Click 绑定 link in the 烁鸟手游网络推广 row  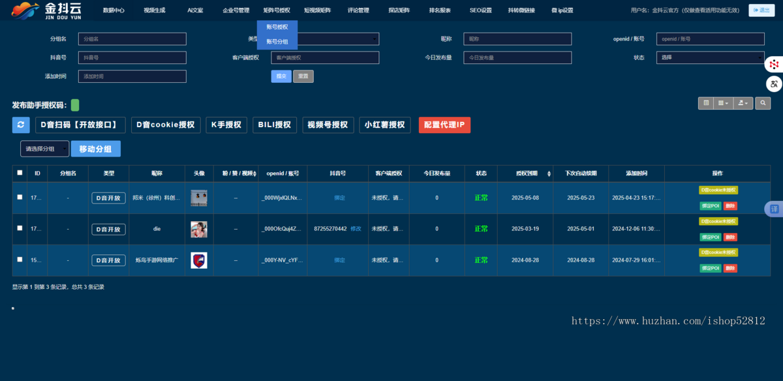(339, 260)
